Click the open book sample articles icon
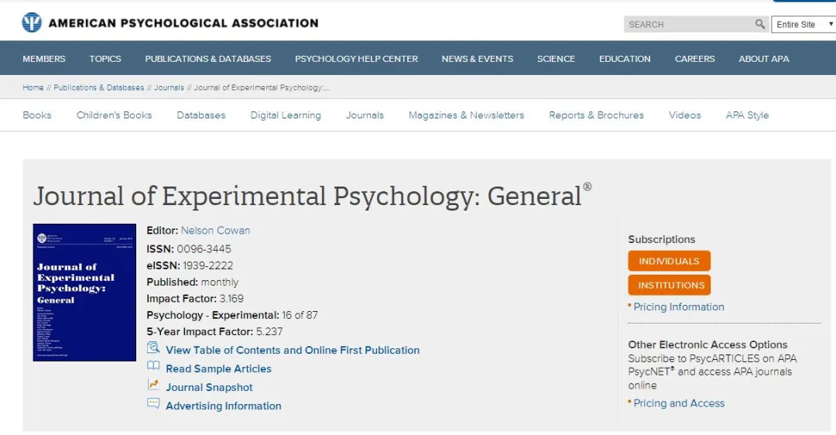The width and height of the screenshot is (836, 435). tap(153, 366)
